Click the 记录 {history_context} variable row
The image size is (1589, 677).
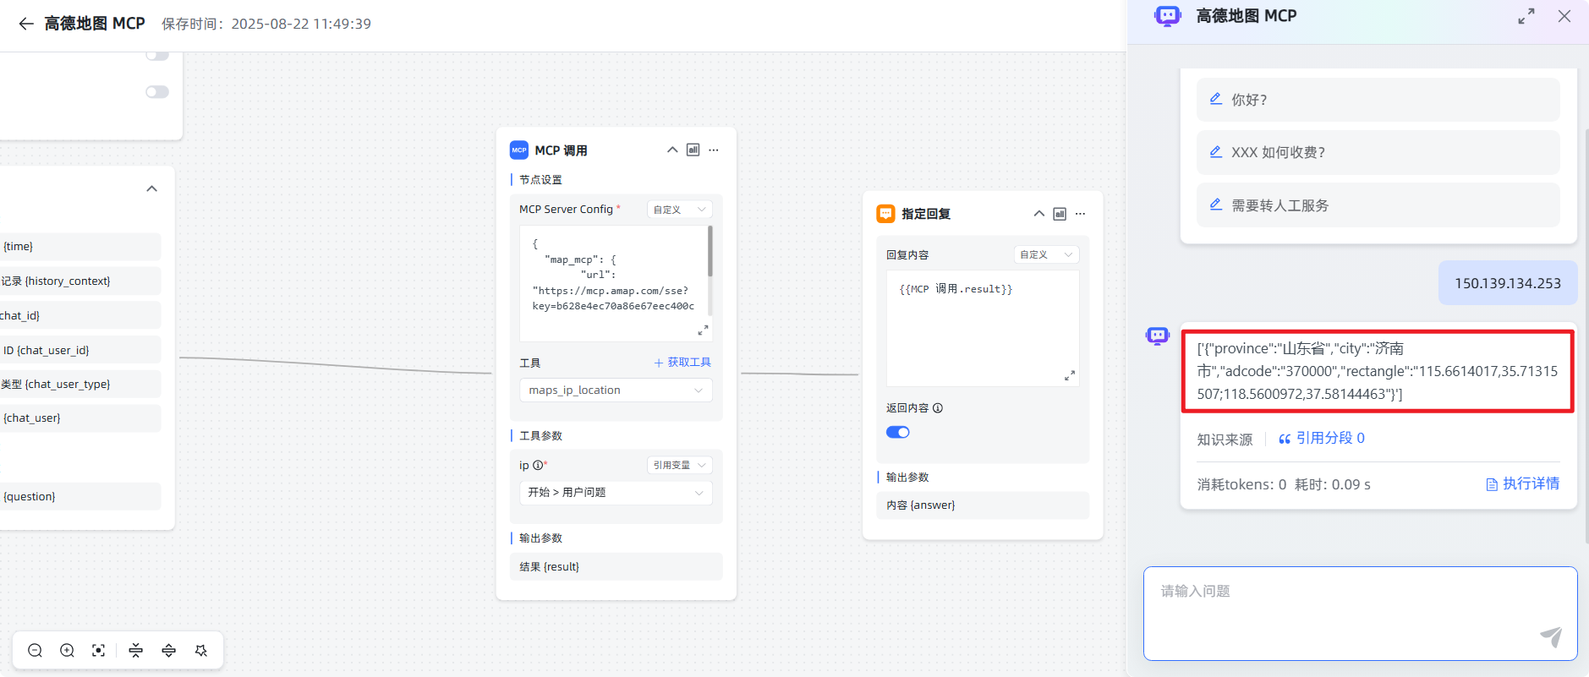(80, 281)
